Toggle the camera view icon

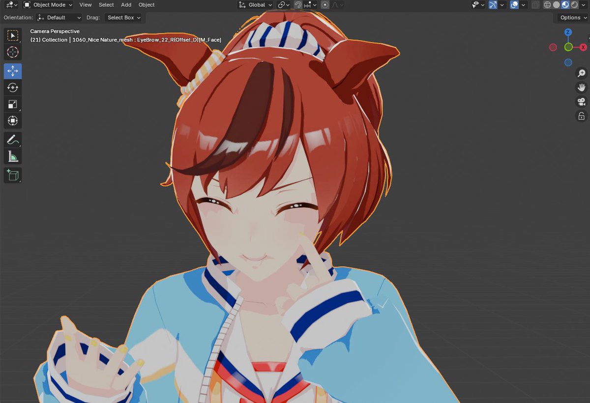pos(582,102)
